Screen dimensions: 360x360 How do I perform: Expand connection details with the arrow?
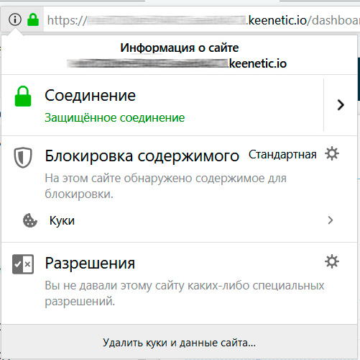tap(341, 105)
